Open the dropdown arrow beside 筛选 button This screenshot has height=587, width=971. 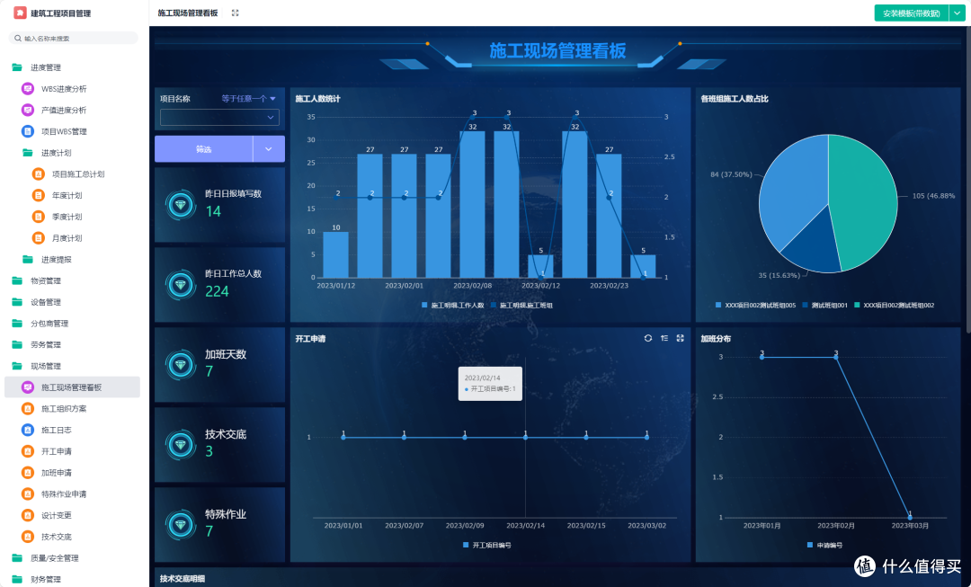(x=269, y=149)
